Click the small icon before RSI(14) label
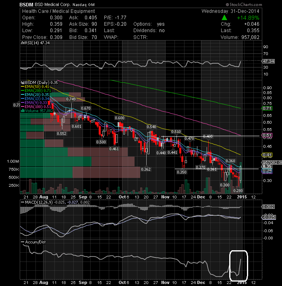The width and height of the screenshot is (282, 286). pos(23,43)
